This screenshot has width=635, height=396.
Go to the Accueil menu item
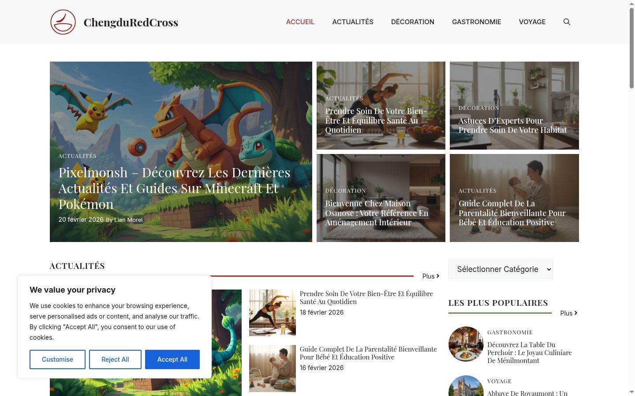point(300,22)
